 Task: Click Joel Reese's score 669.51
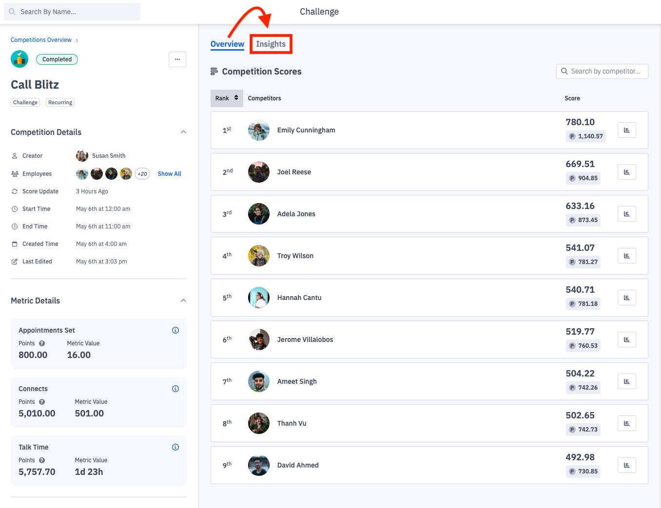(x=580, y=164)
